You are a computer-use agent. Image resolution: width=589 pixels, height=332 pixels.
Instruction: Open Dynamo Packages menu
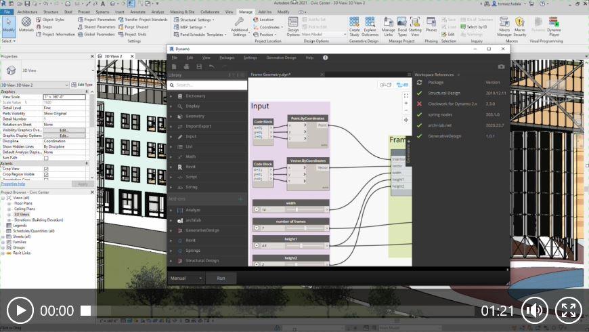tap(227, 58)
